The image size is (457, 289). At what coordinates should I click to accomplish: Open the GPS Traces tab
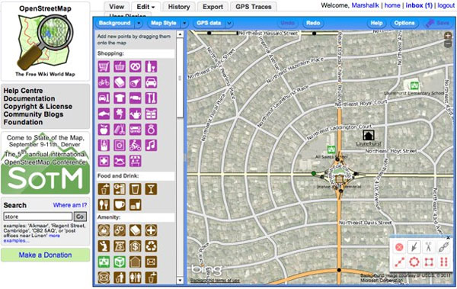tap(254, 7)
